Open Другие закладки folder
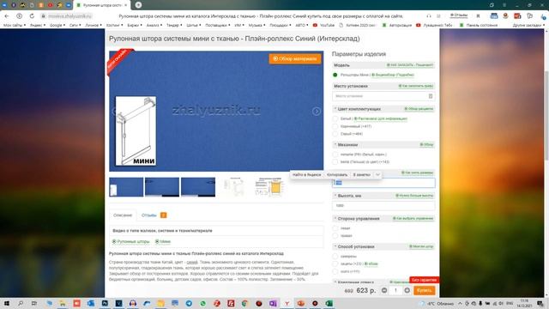549x309 pixels. pos(528,25)
